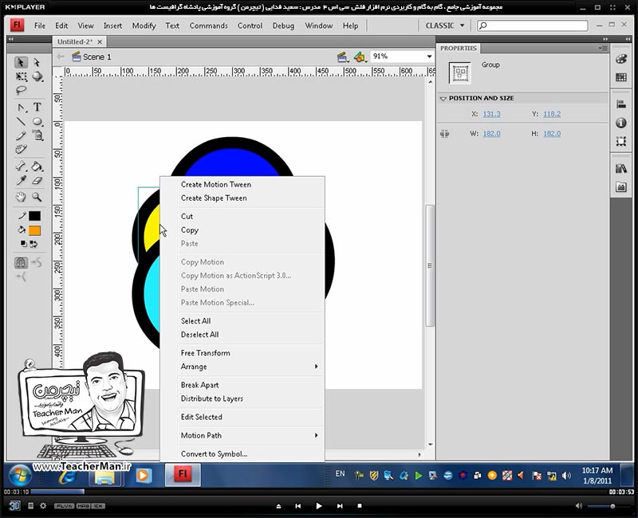
Task: Select the Eyedropper tool
Action: [x=21, y=181]
